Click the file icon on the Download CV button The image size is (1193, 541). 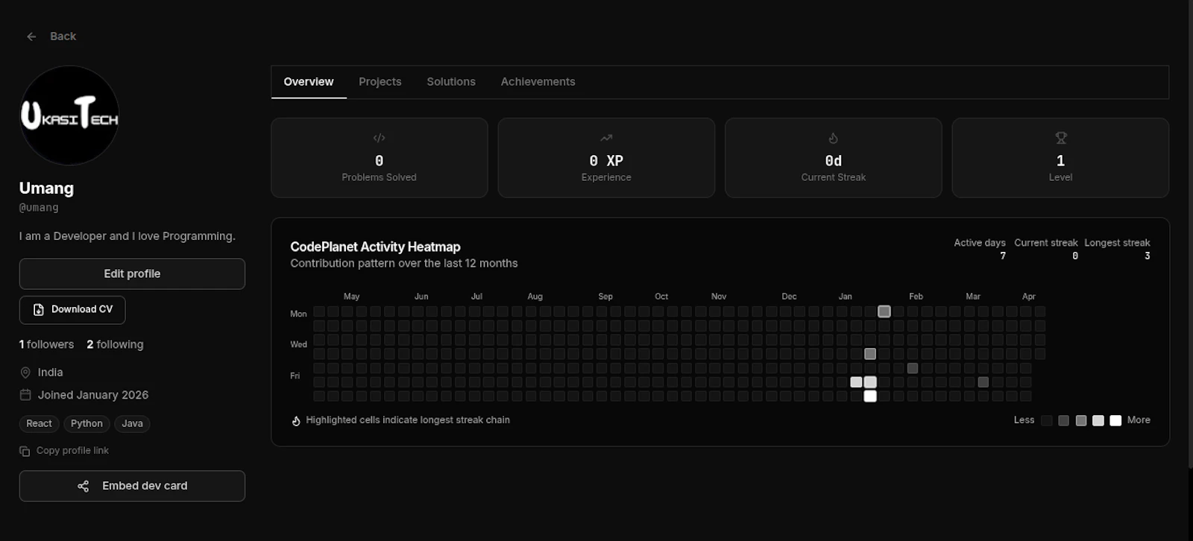(x=39, y=309)
